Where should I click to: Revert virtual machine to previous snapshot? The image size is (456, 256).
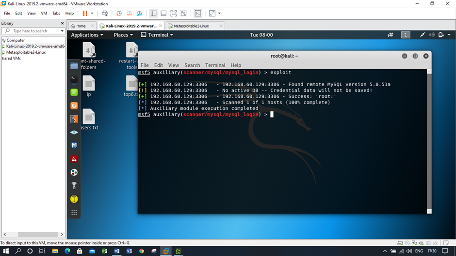click(x=129, y=14)
